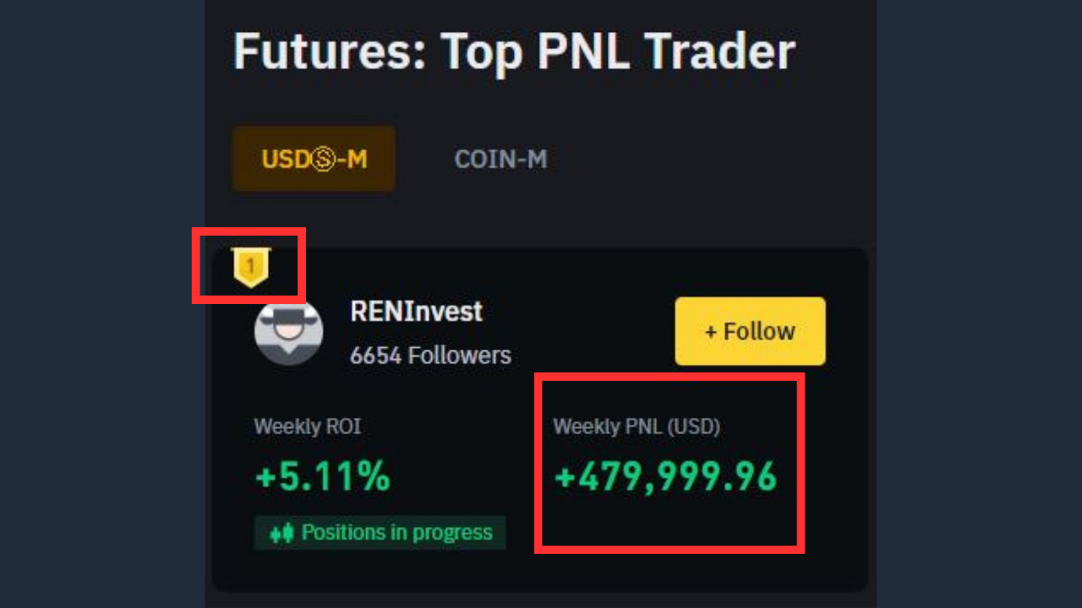Click the candlestick icon beside Positions in progress
The height and width of the screenshot is (608, 1082).
(281, 533)
